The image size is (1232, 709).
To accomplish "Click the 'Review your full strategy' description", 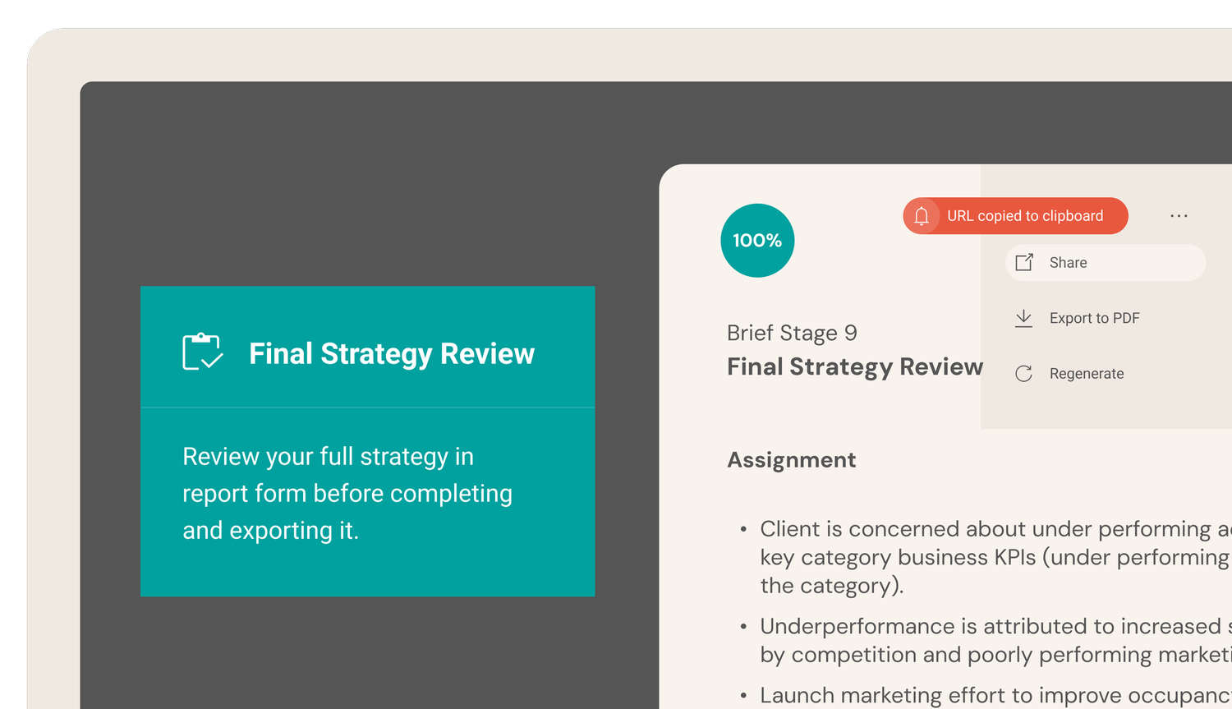I will point(347,493).
